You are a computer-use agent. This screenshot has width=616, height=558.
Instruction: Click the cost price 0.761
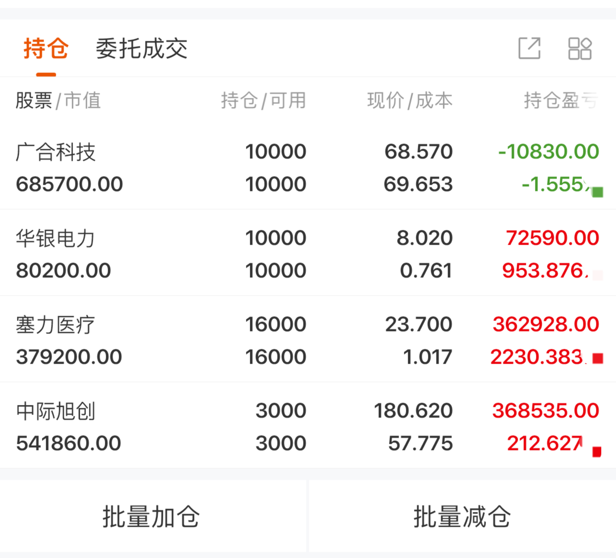click(426, 271)
